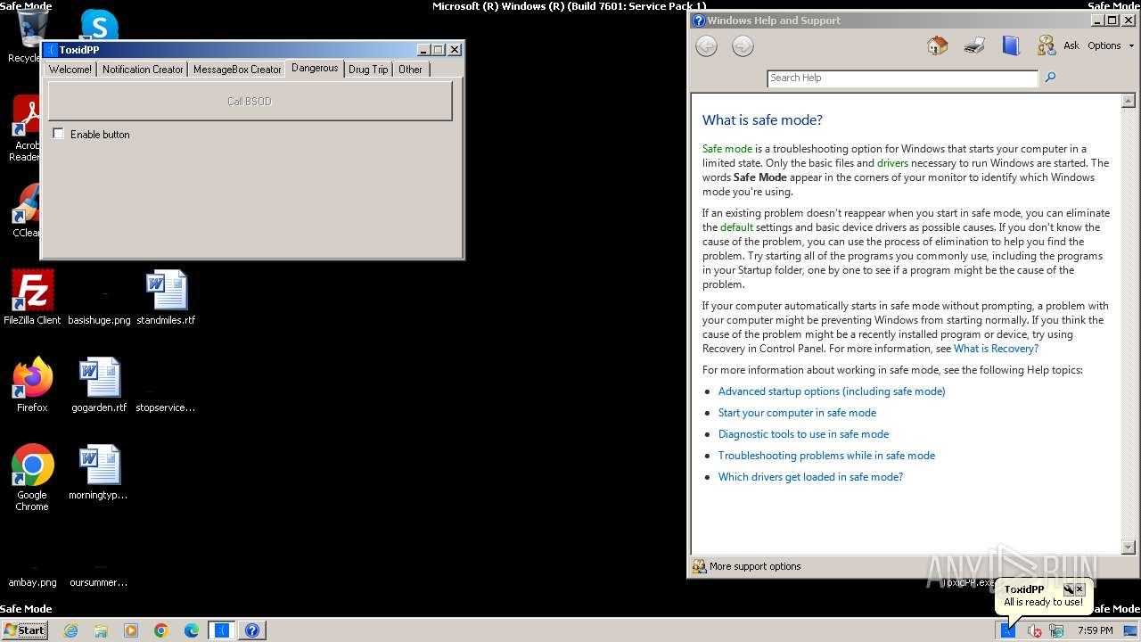Close ToxidPP notification balloon
The image size is (1141, 642).
coord(1079,589)
